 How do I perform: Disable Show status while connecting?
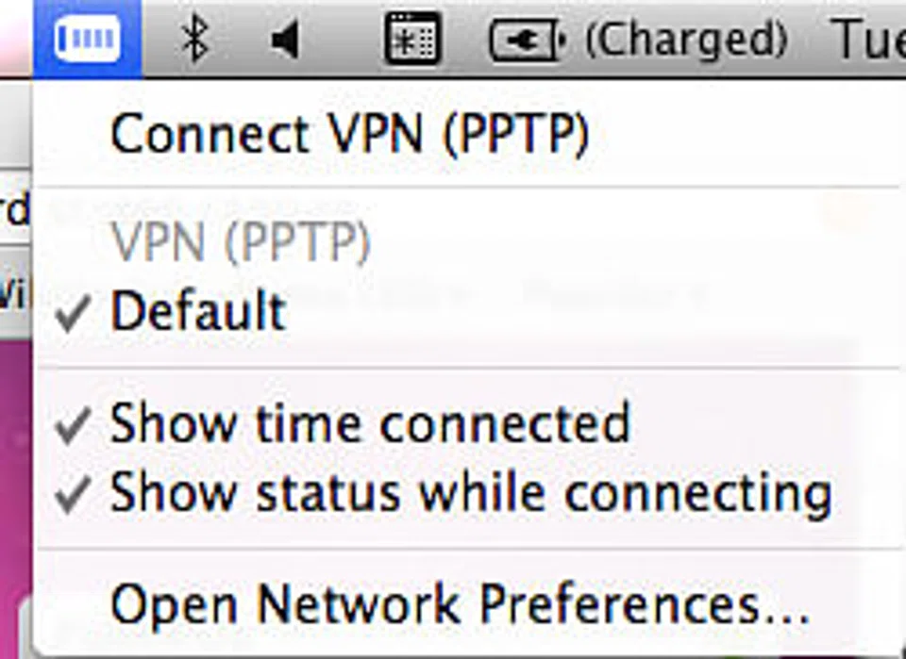coord(470,493)
